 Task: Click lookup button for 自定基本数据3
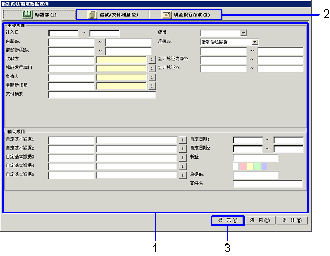click(182, 157)
